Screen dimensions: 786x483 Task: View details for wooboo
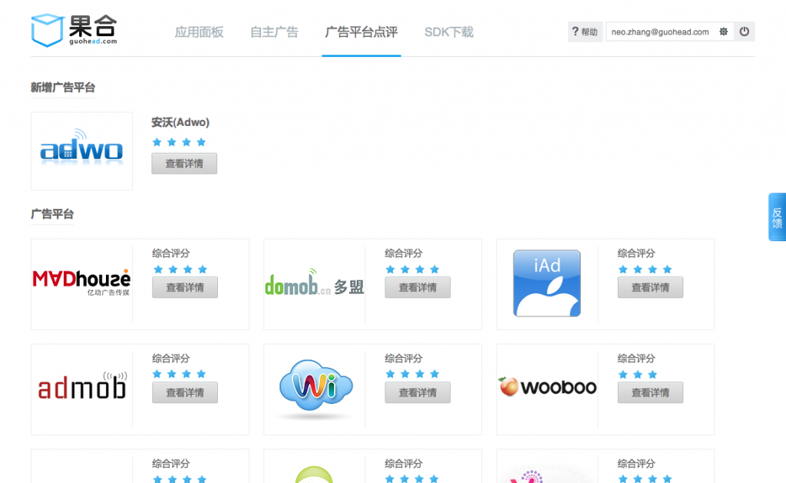(650, 392)
